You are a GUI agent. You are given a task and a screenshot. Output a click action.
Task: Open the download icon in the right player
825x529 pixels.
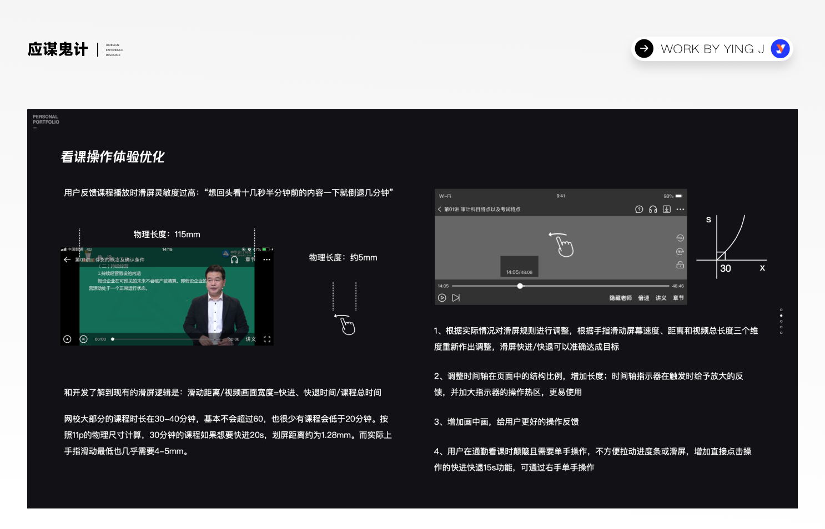click(667, 210)
